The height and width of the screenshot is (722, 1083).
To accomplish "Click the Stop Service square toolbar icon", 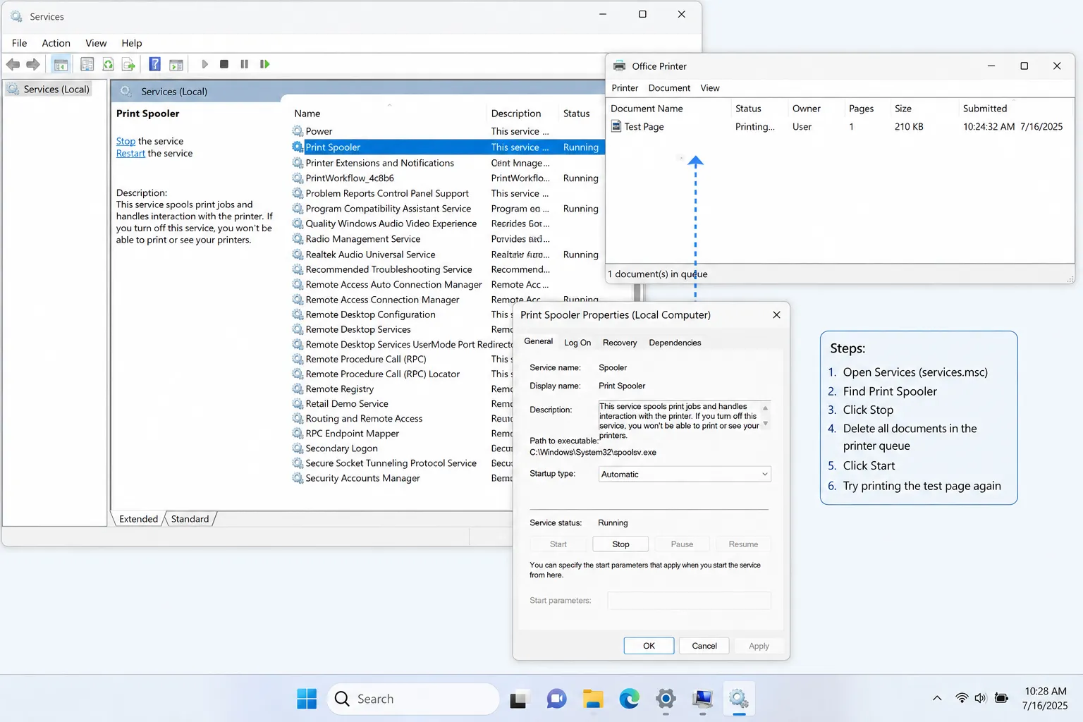I will (224, 64).
